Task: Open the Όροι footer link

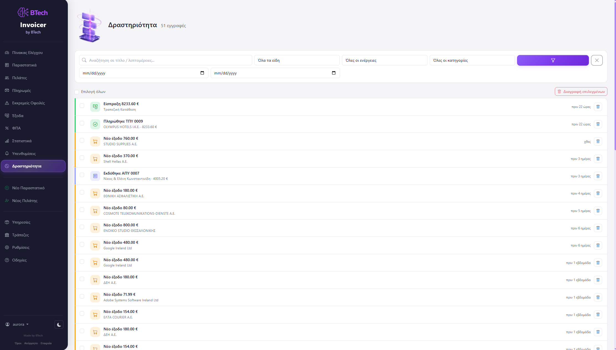Action: pyautogui.click(x=18, y=343)
